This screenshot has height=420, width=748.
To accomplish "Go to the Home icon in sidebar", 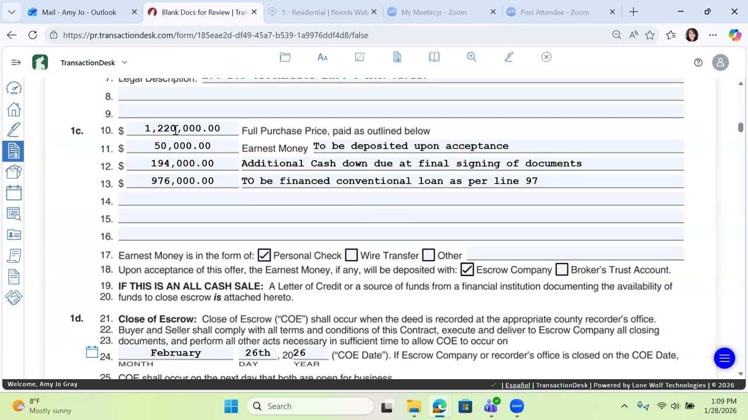I will pyautogui.click(x=14, y=109).
